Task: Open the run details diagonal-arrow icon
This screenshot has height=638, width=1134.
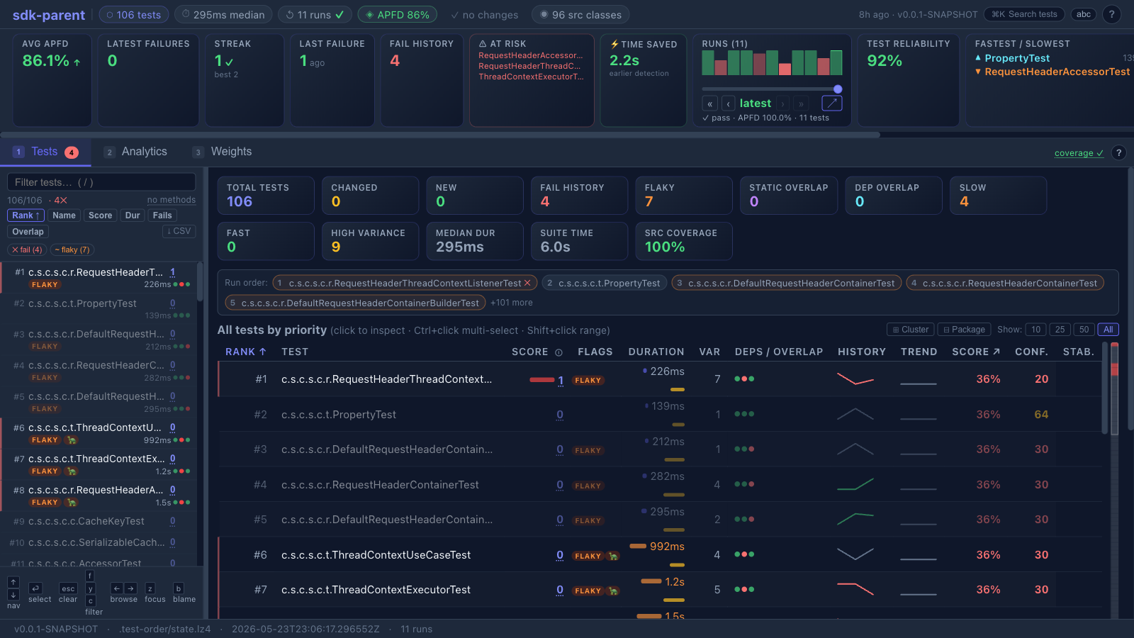Action: [x=831, y=103]
